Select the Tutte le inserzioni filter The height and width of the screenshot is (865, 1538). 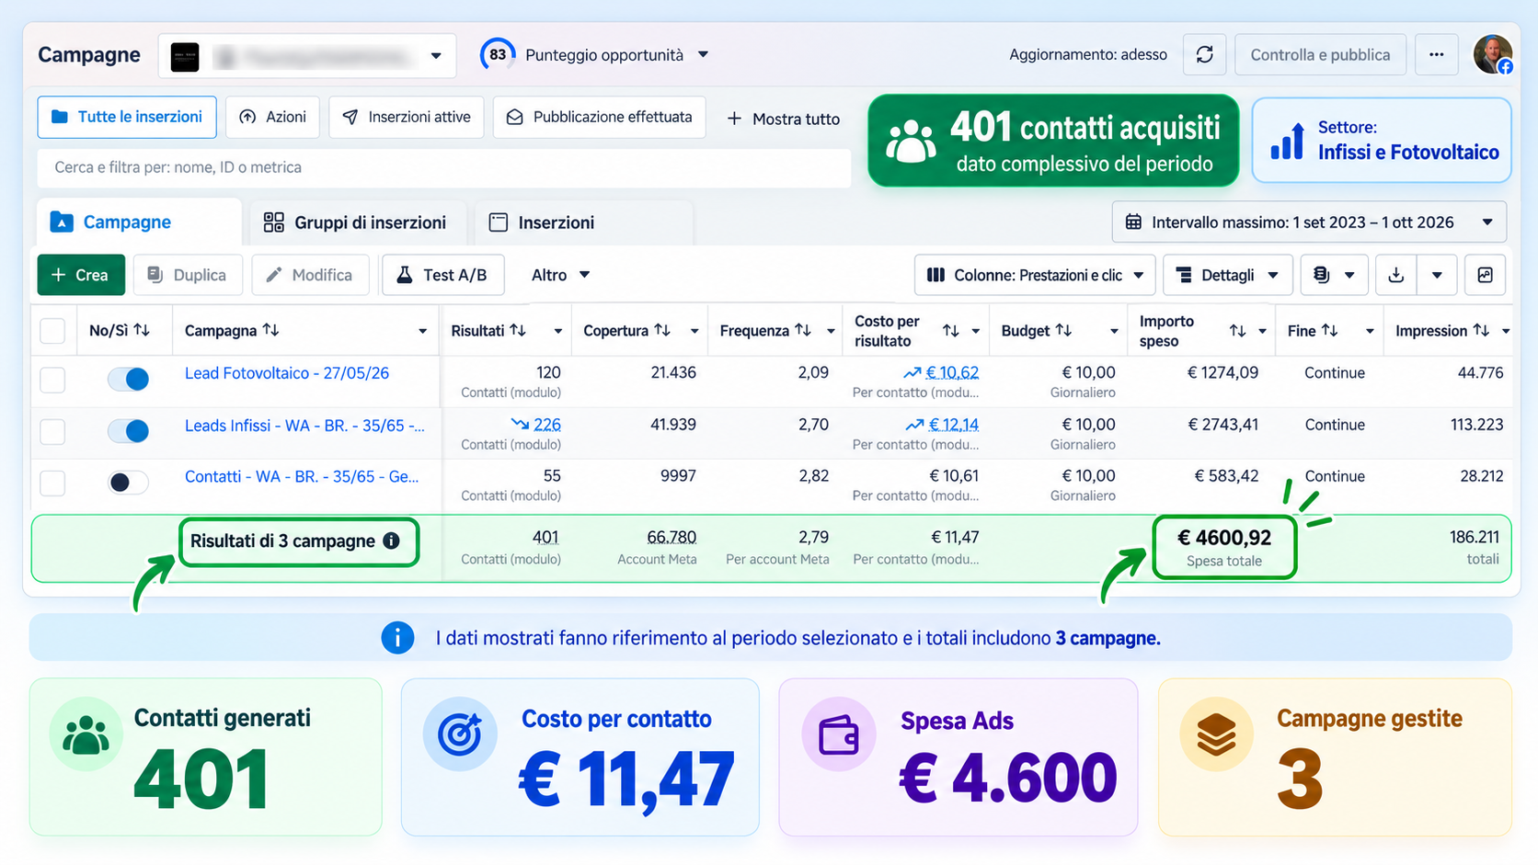click(127, 117)
